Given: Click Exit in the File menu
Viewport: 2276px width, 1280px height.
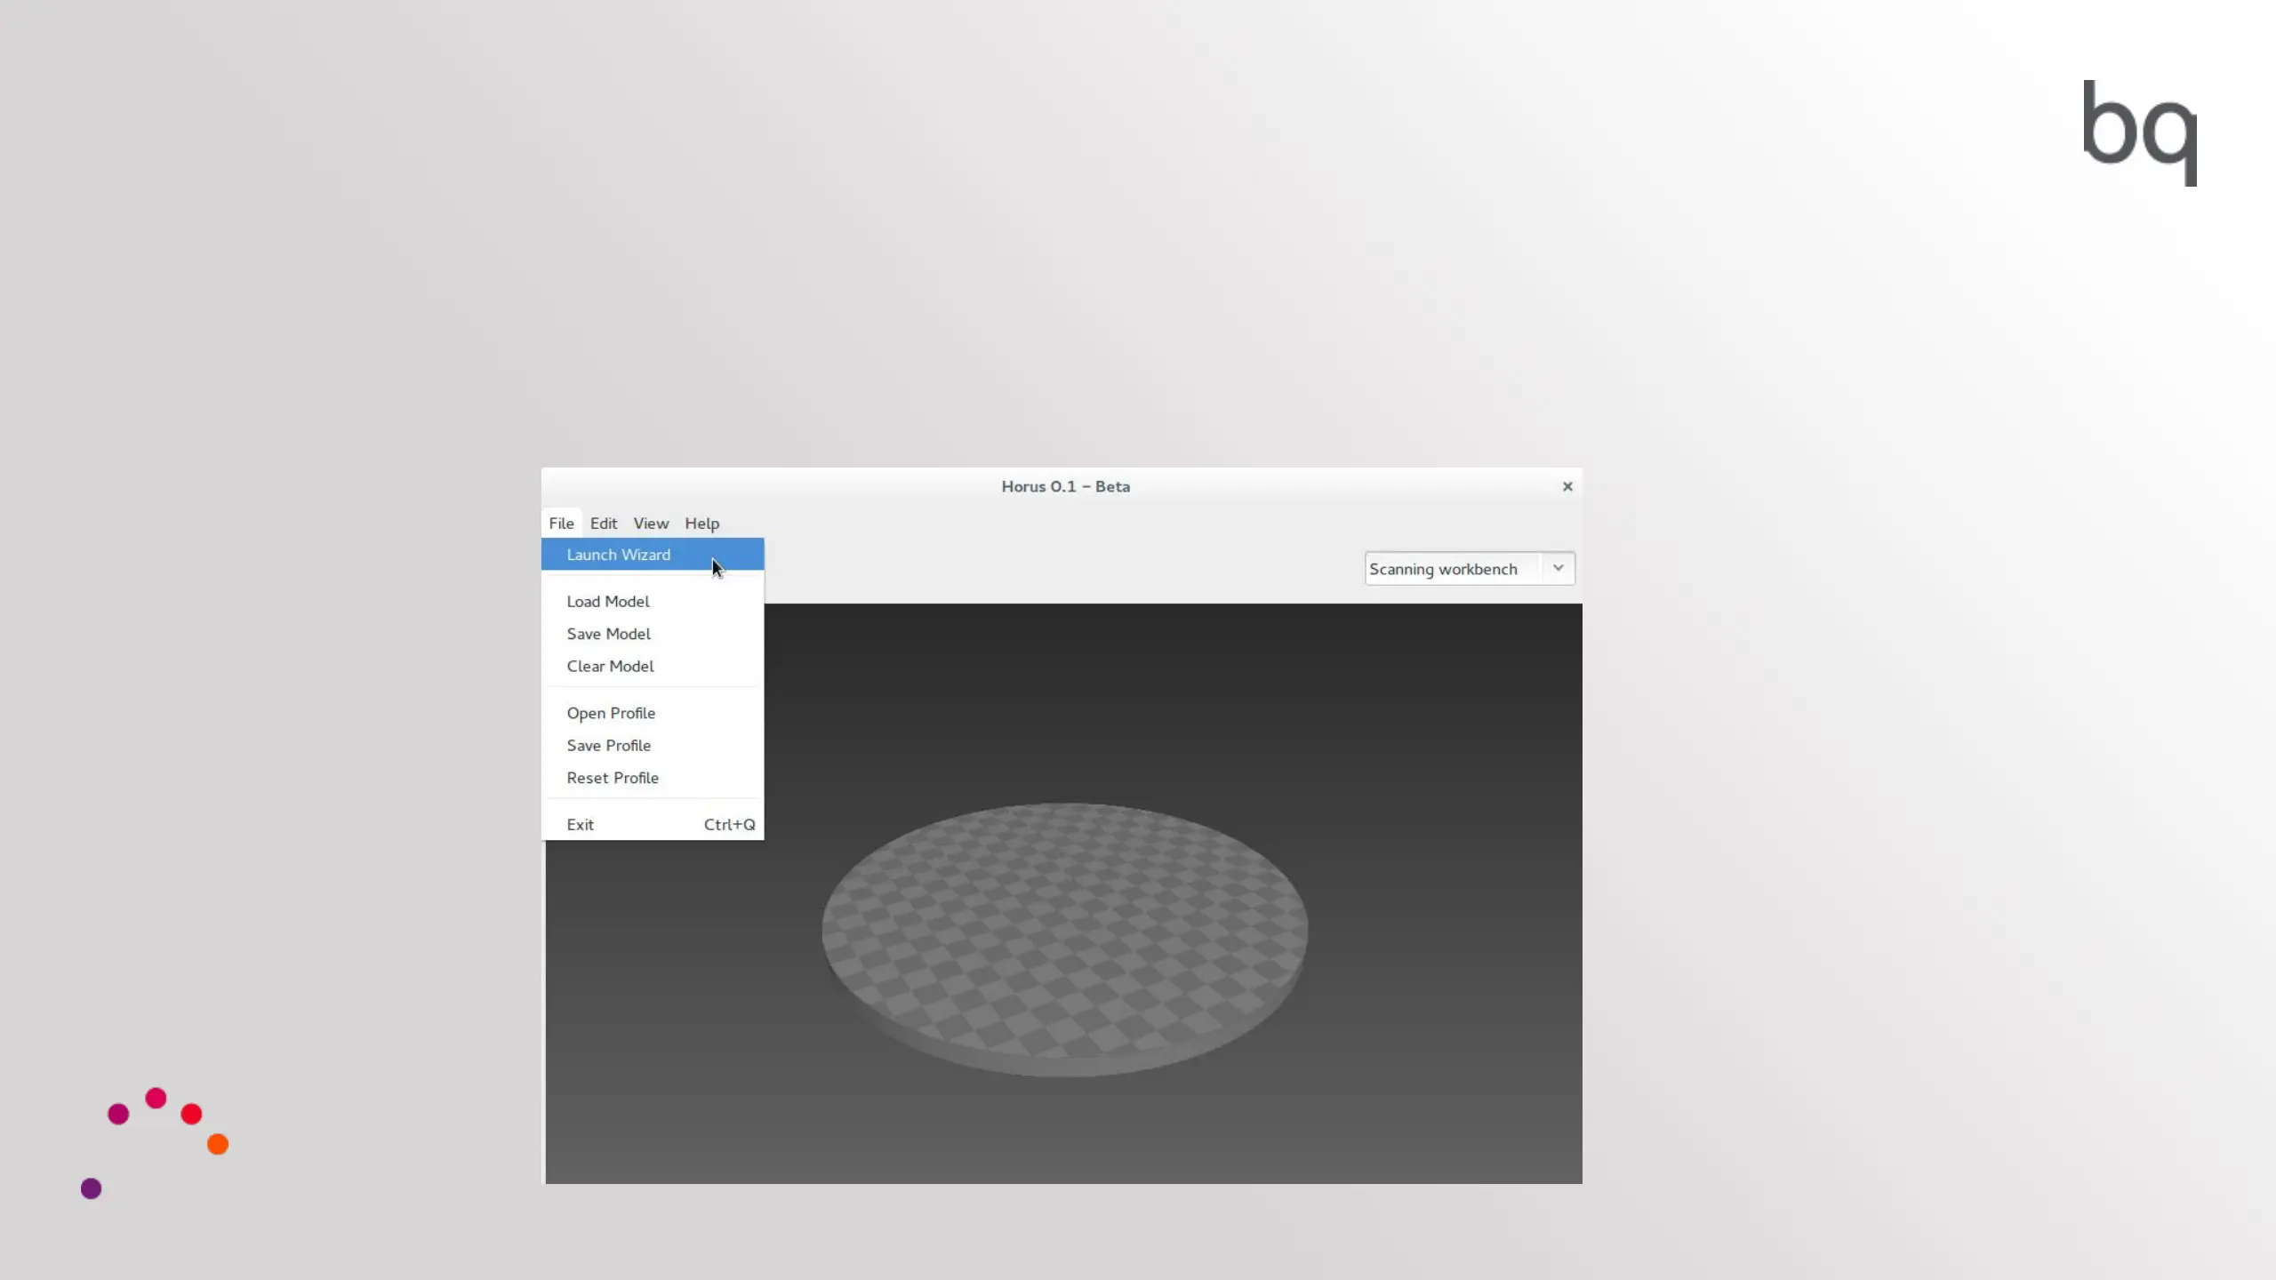Looking at the screenshot, I should pos(581,825).
